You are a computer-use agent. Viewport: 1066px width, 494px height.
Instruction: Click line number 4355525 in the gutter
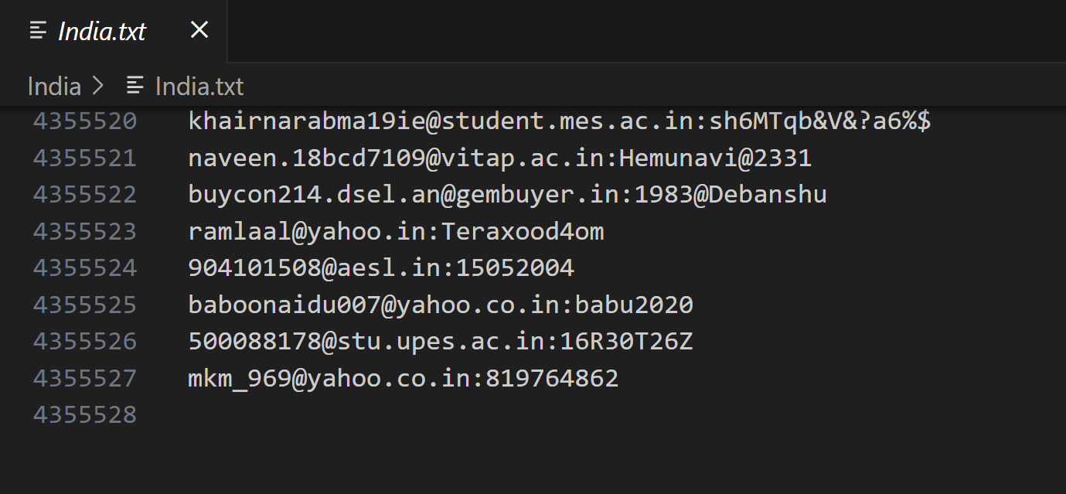85,305
